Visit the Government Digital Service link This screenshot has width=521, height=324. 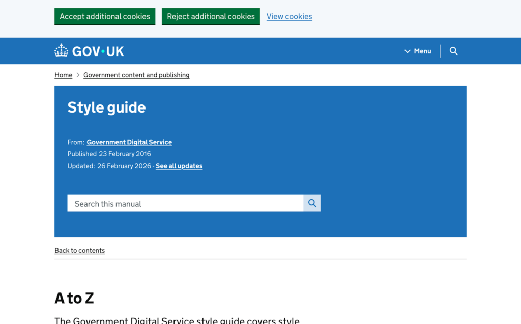click(129, 142)
